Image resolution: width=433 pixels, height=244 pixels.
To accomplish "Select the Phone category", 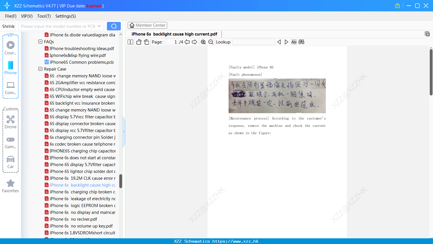I will pyautogui.click(x=11, y=68).
